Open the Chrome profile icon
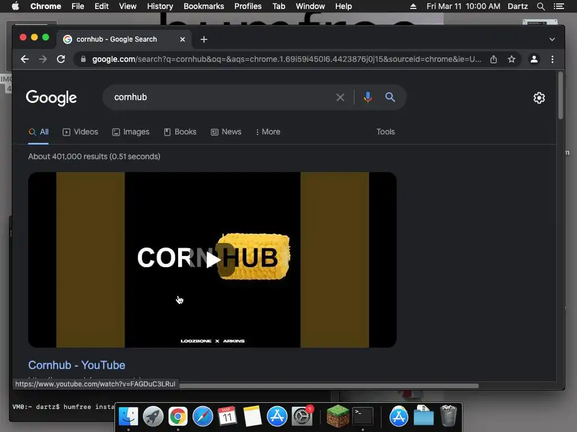This screenshot has height=432, width=577. coord(534,59)
